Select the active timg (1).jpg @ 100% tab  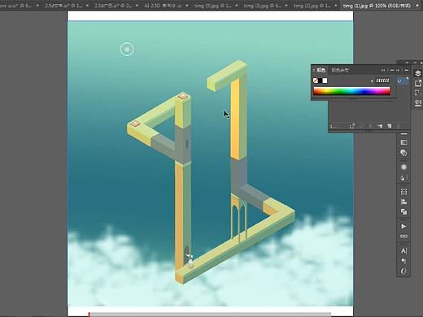377,6
